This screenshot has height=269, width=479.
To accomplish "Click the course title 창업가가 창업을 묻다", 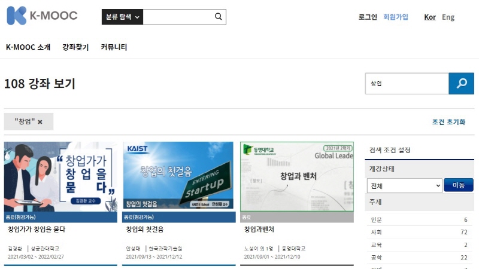I will click(x=37, y=230).
